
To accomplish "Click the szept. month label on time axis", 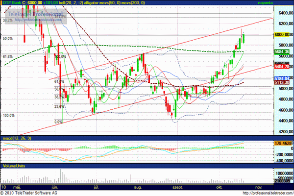I will [176, 187].
